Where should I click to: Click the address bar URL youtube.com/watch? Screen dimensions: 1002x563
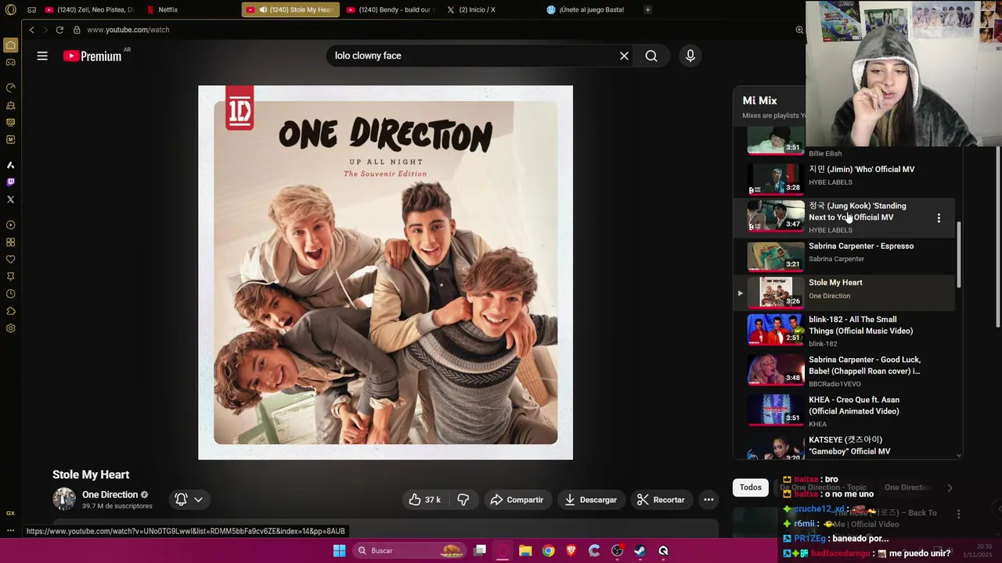(x=128, y=30)
